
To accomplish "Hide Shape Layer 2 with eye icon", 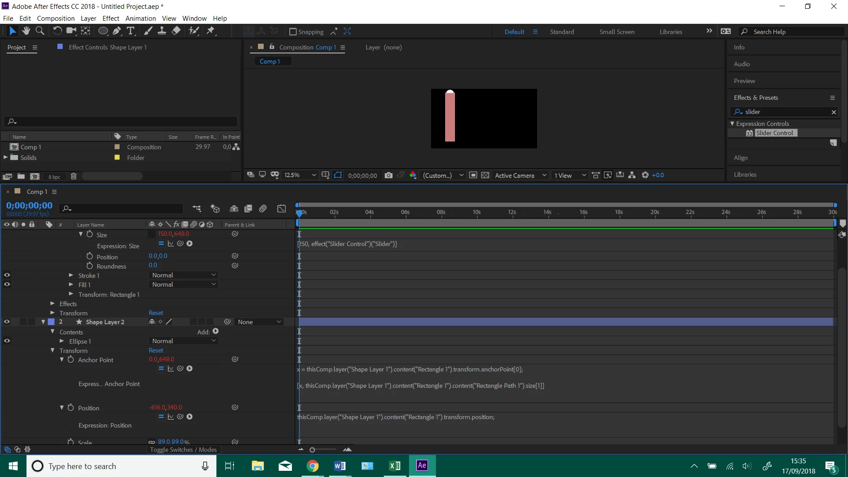I will (x=7, y=322).
